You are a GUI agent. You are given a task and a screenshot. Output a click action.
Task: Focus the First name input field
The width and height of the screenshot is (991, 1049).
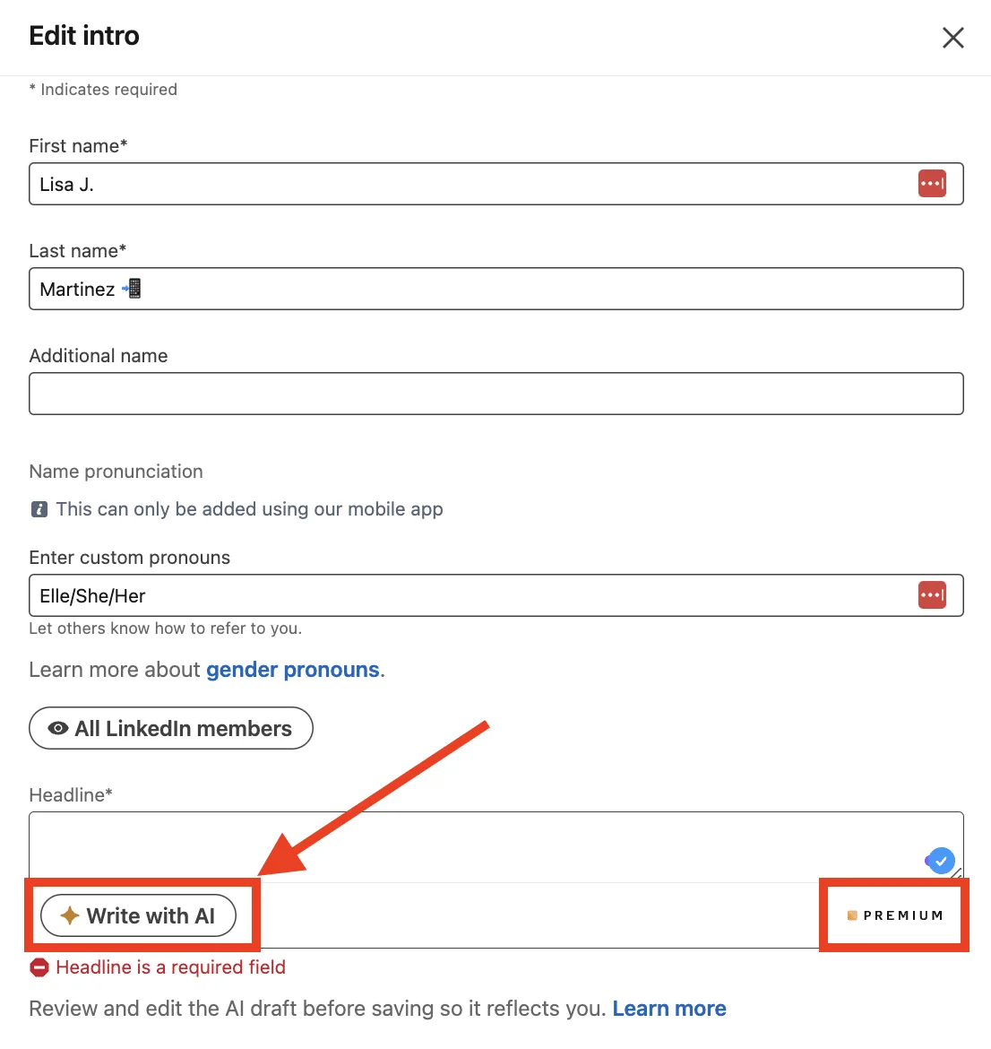tap(495, 183)
